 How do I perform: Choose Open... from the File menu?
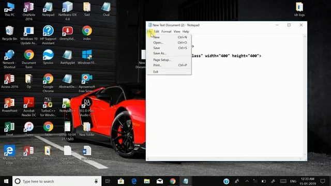click(x=169, y=42)
